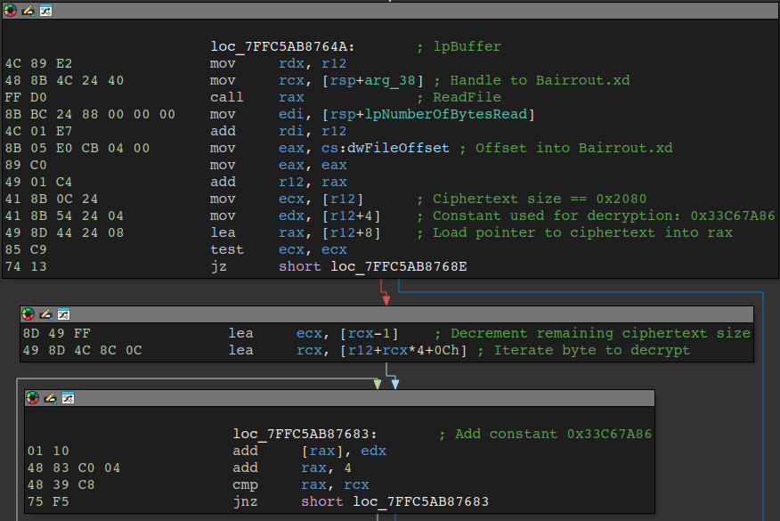
Task: Follow jz target loc_7FFC5AB8768E
Action: (398, 266)
